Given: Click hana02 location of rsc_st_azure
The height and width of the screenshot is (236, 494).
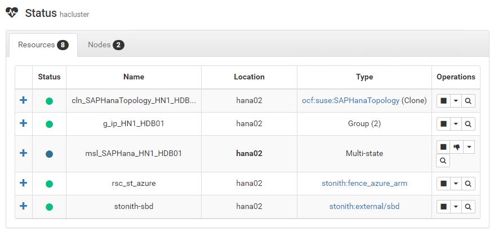Looking at the screenshot, I should pyautogui.click(x=249, y=183).
